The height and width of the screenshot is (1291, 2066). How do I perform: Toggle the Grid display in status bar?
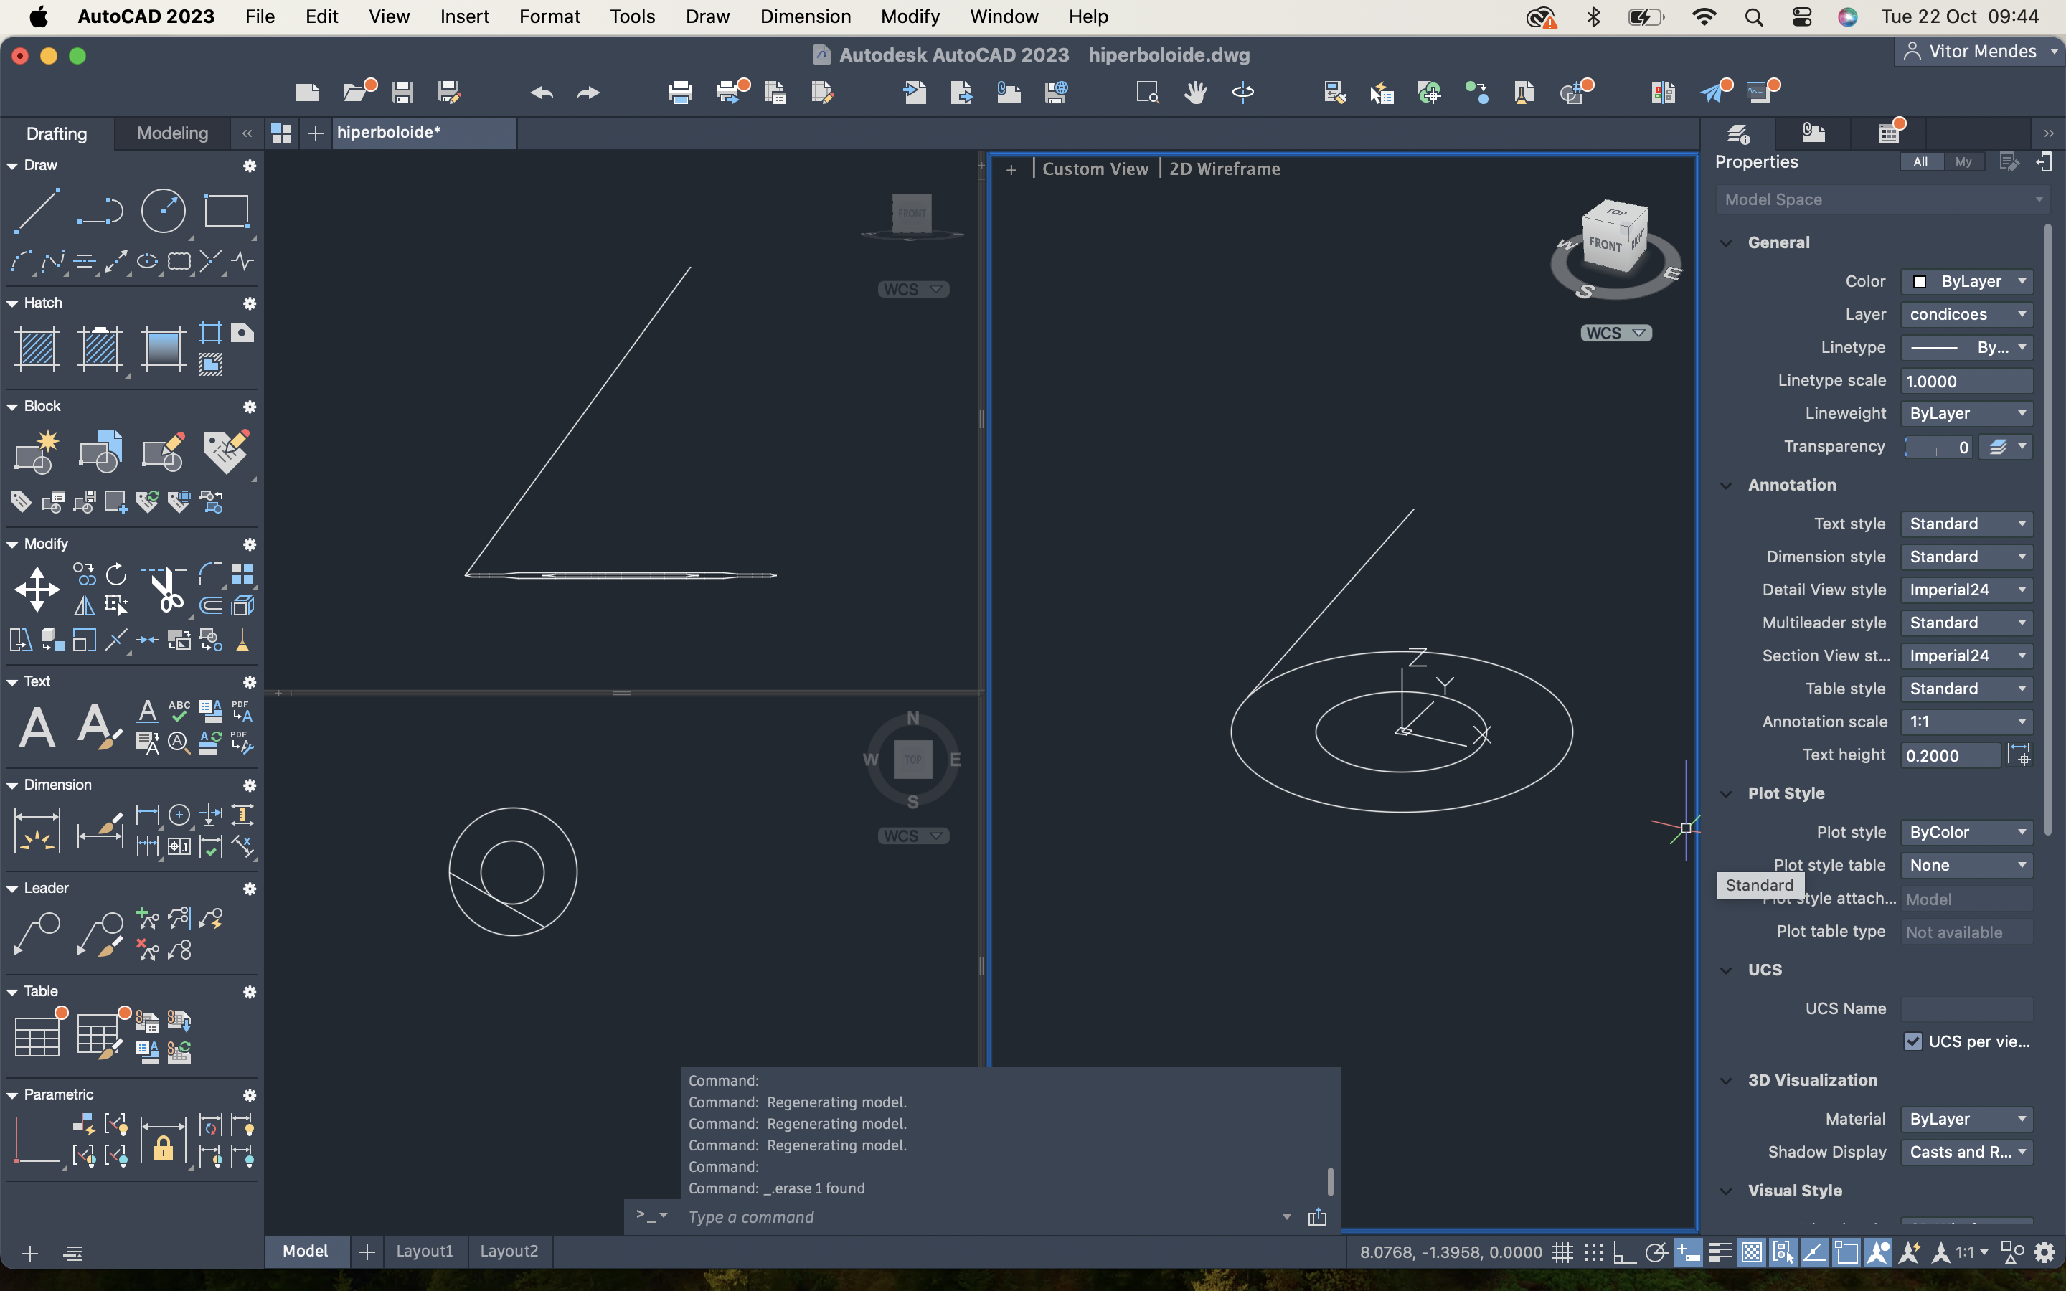[1562, 1252]
